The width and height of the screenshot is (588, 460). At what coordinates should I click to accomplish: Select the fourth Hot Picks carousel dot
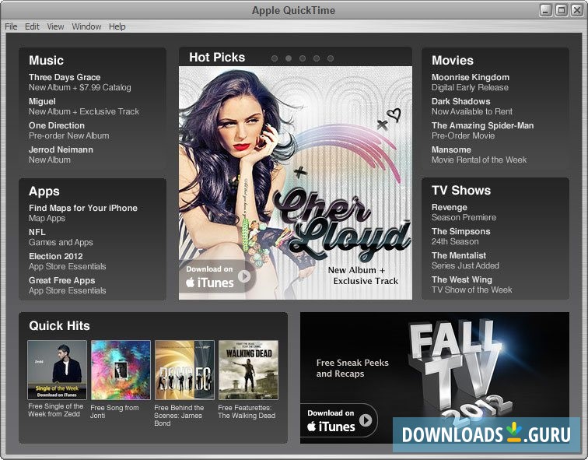[x=317, y=58]
